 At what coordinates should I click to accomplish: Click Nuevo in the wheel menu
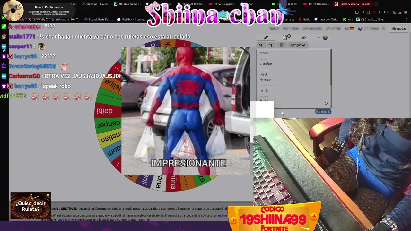274,29
